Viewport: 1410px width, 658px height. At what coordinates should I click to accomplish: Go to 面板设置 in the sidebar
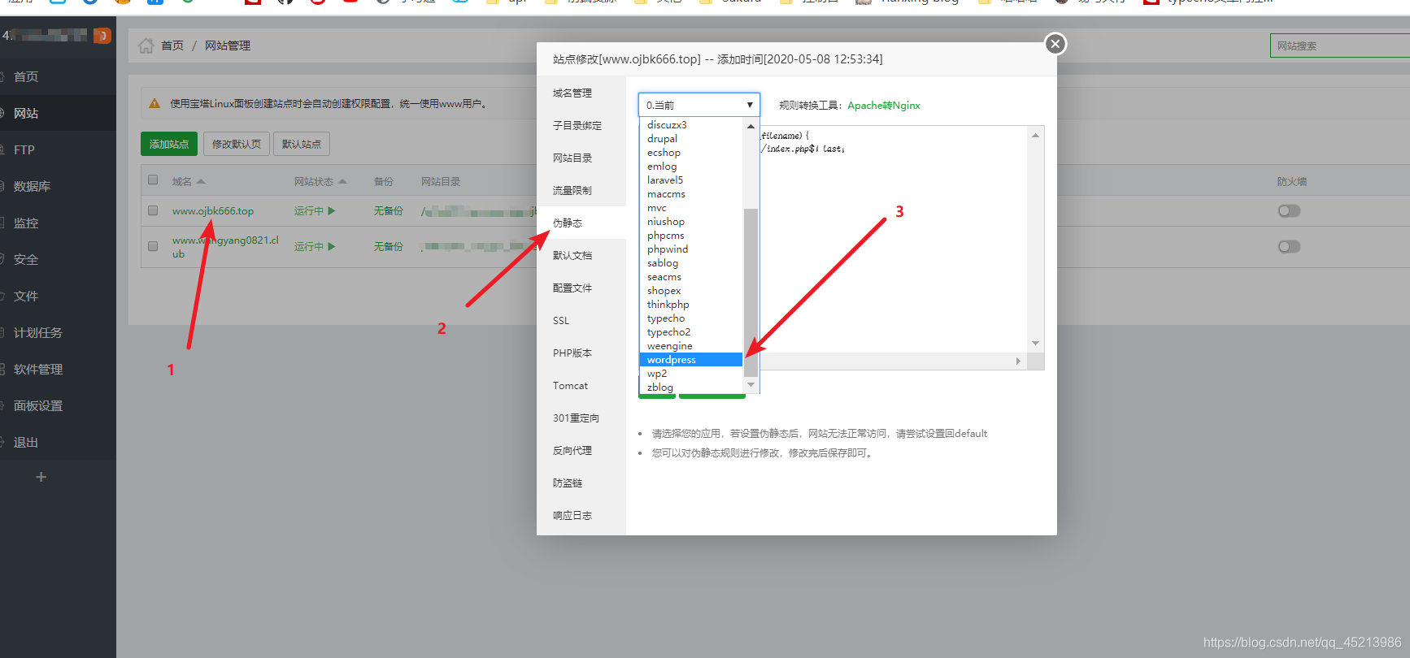coord(58,405)
